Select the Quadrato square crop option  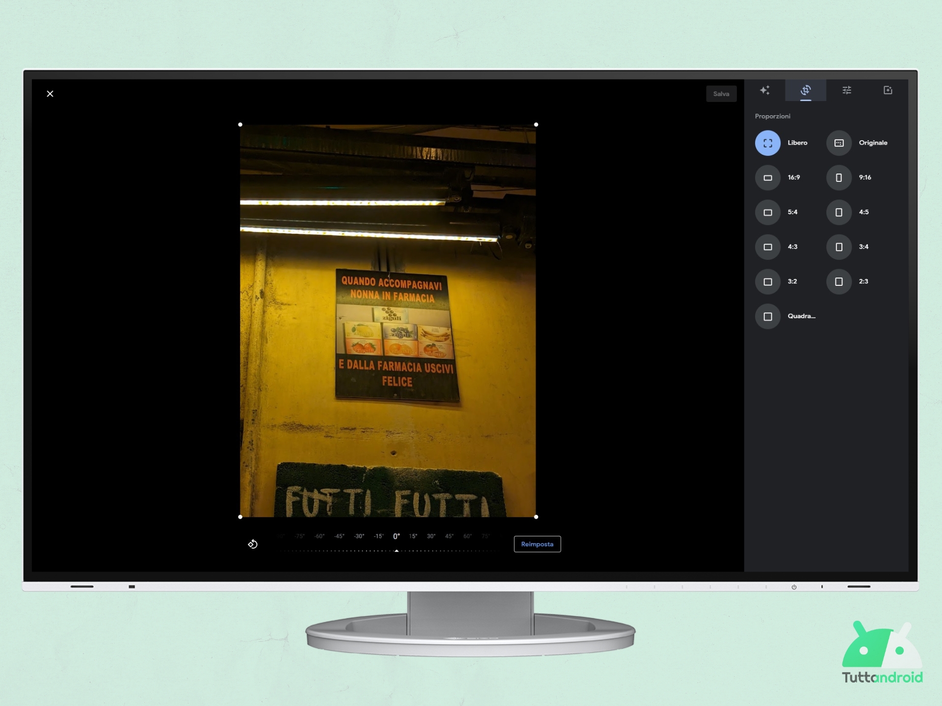(x=767, y=317)
